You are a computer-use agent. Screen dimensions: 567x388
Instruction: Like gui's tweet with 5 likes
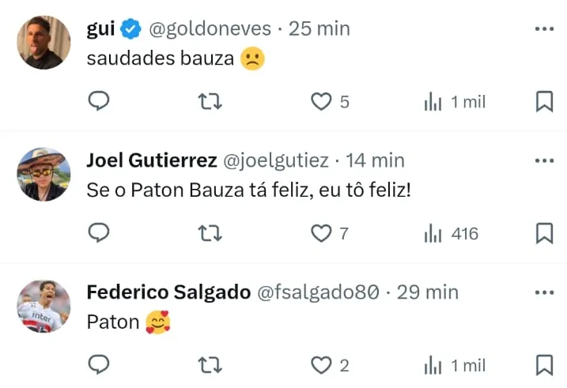(321, 101)
